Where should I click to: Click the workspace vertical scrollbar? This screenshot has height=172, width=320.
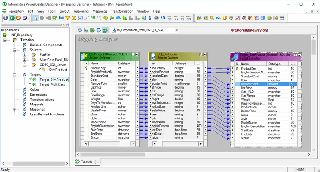(314, 94)
